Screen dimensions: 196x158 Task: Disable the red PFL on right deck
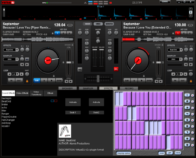pyautogui.click(x=116, y=70)
